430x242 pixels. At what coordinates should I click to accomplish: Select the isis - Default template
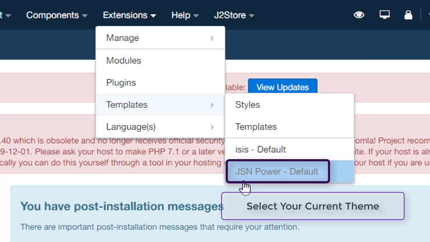click(x=260, y=149)
